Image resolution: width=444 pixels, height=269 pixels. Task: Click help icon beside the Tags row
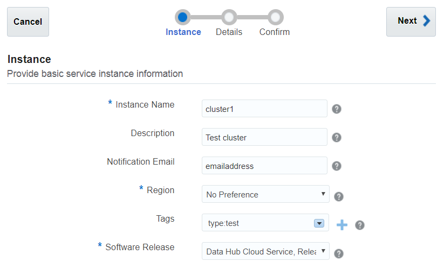click(360, 225)
